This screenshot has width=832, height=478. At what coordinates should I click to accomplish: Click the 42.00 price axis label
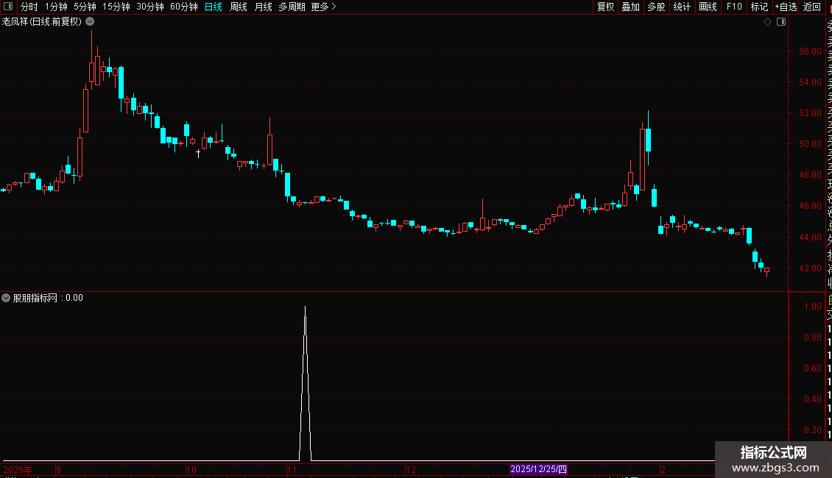pos(810,268)
